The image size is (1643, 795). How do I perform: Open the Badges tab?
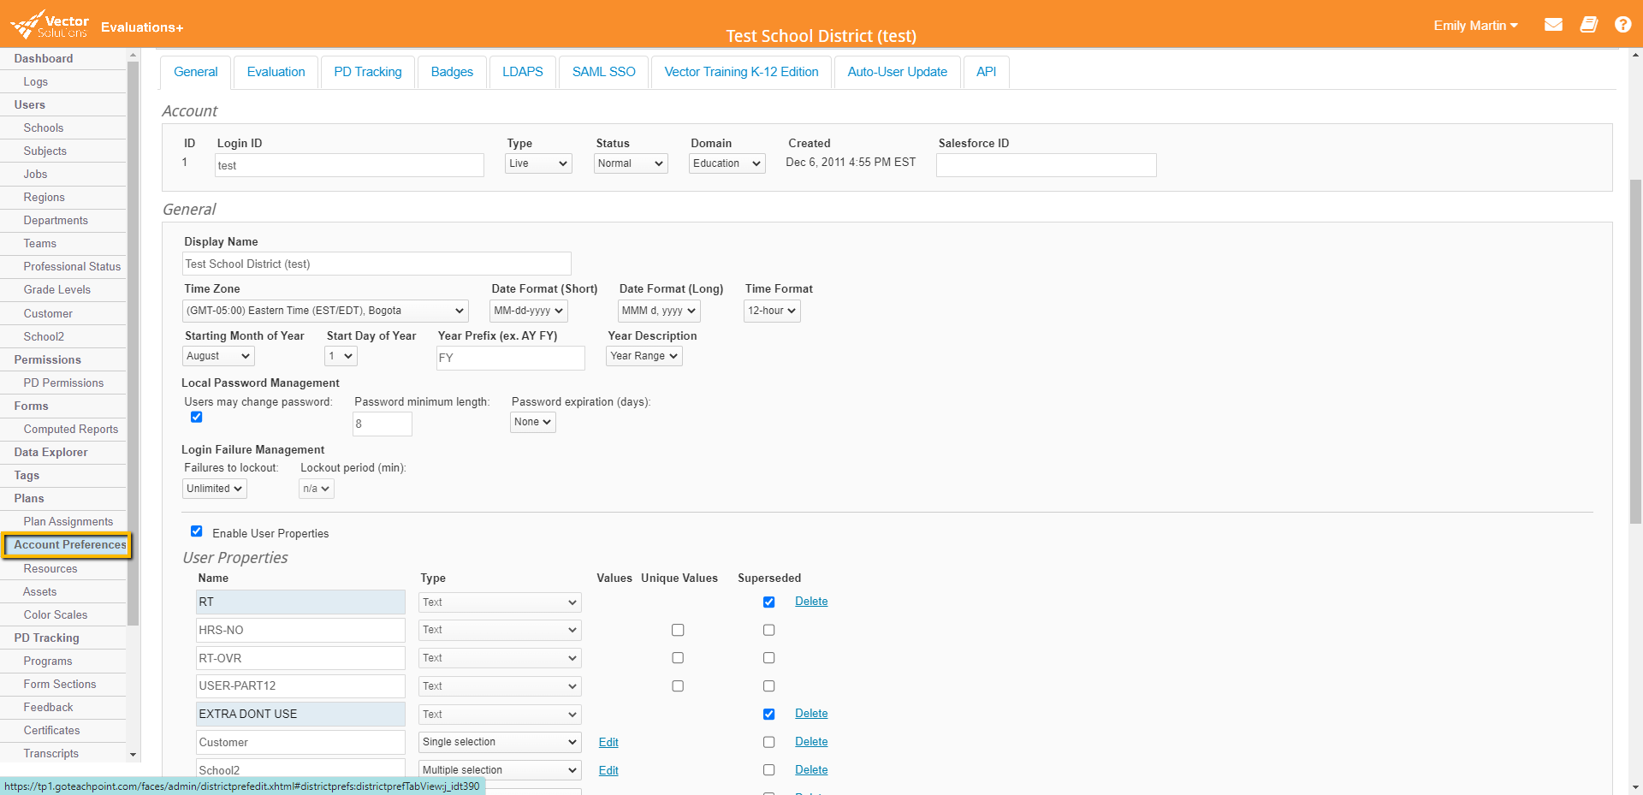[452, 72]
